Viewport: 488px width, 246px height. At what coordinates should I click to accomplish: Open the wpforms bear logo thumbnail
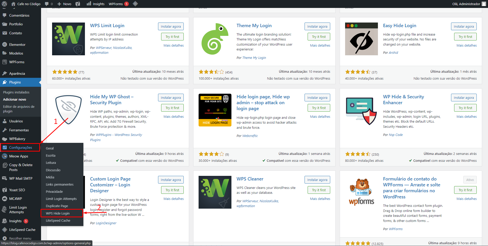362,192
